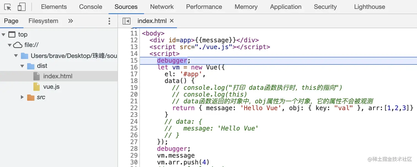The height and width of the screenshot is (167, 417).
Task: Click the dist folder icon
Action: [x=31, y=66]
